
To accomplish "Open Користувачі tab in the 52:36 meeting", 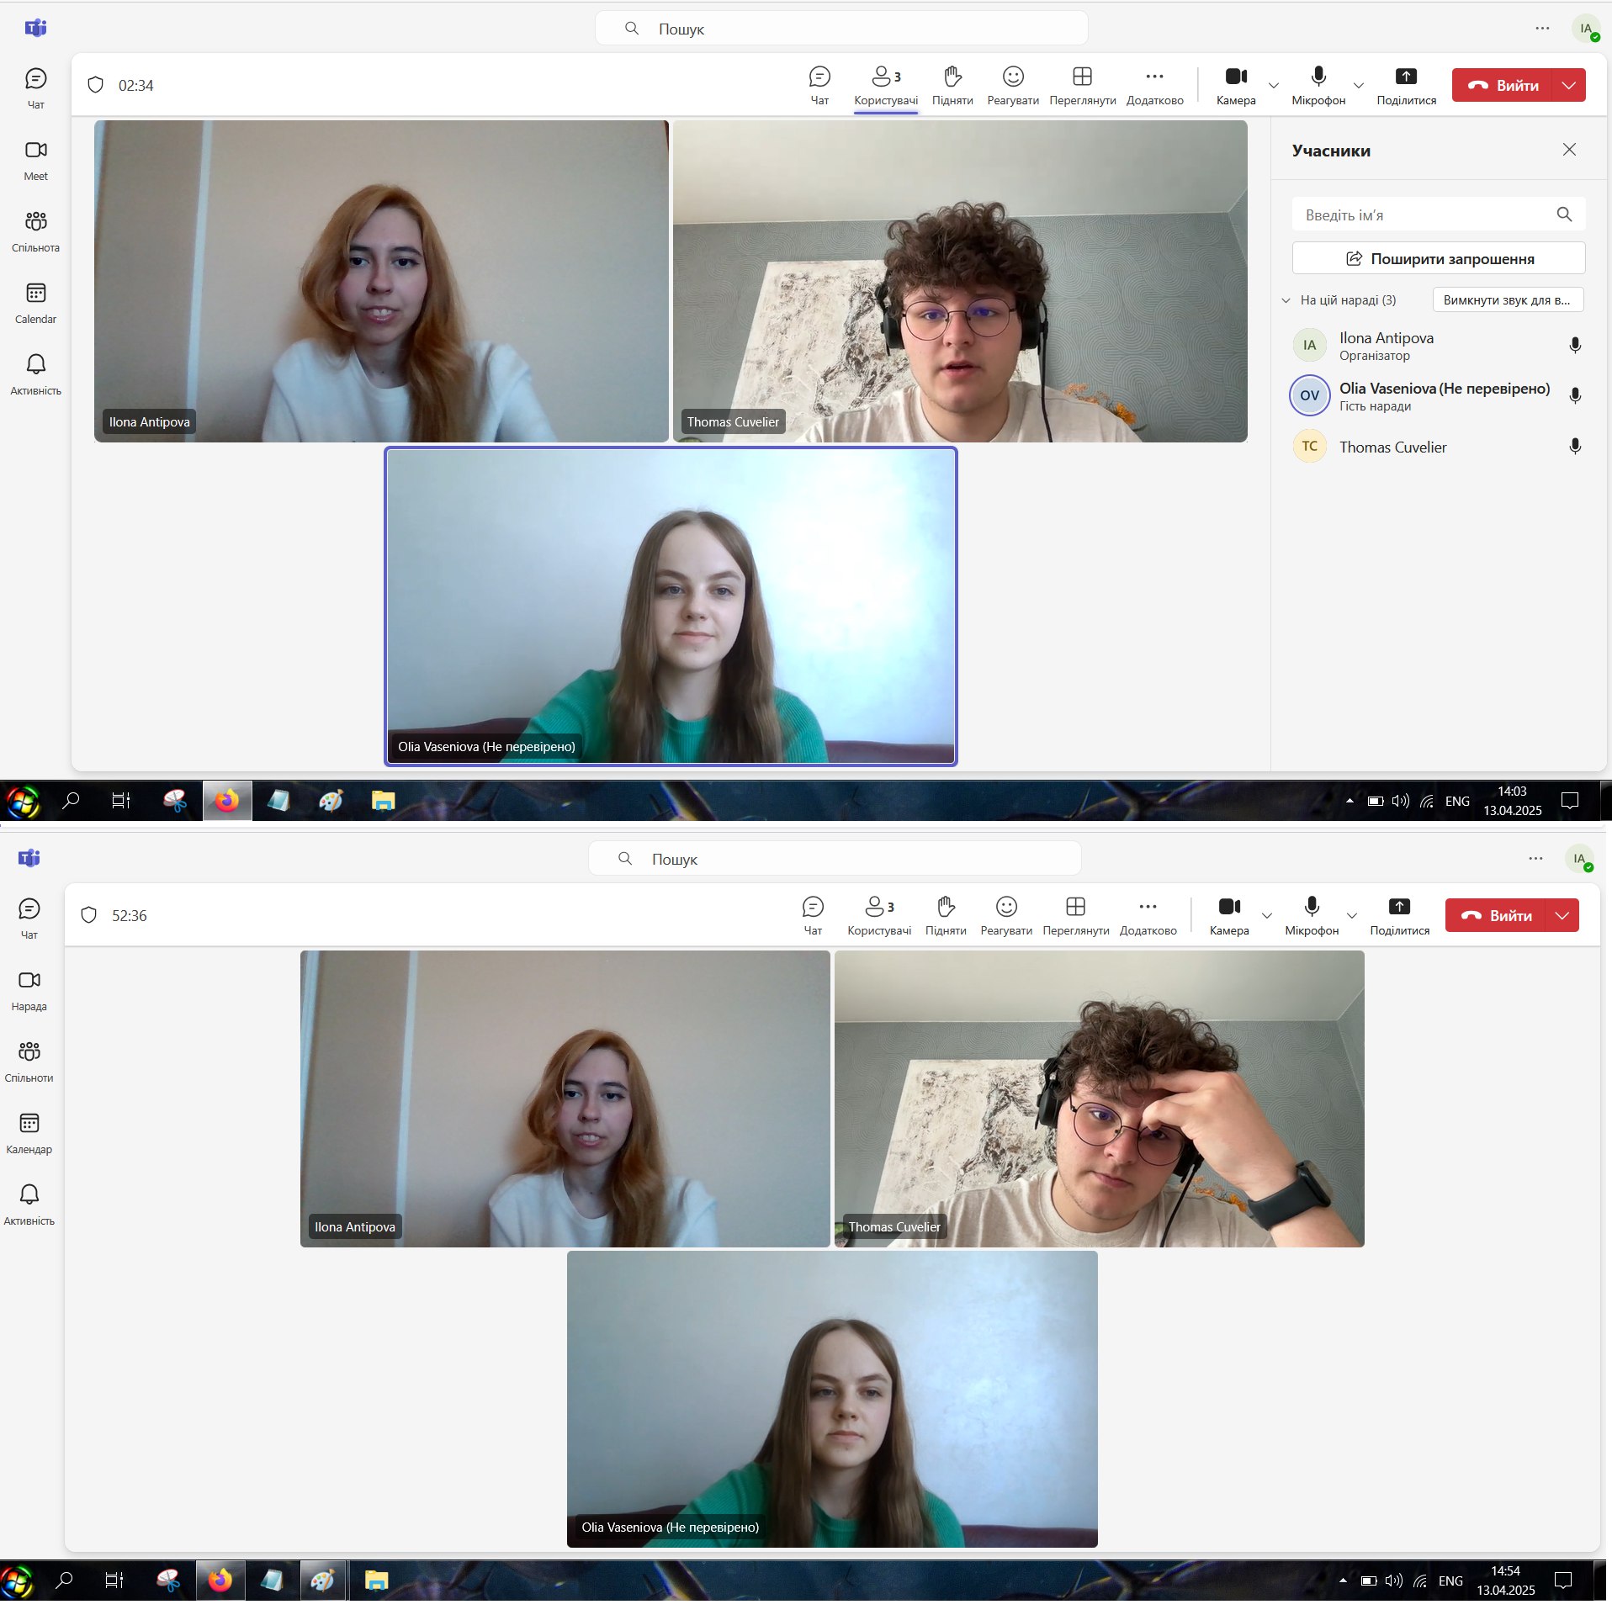I will pos(879,914).
